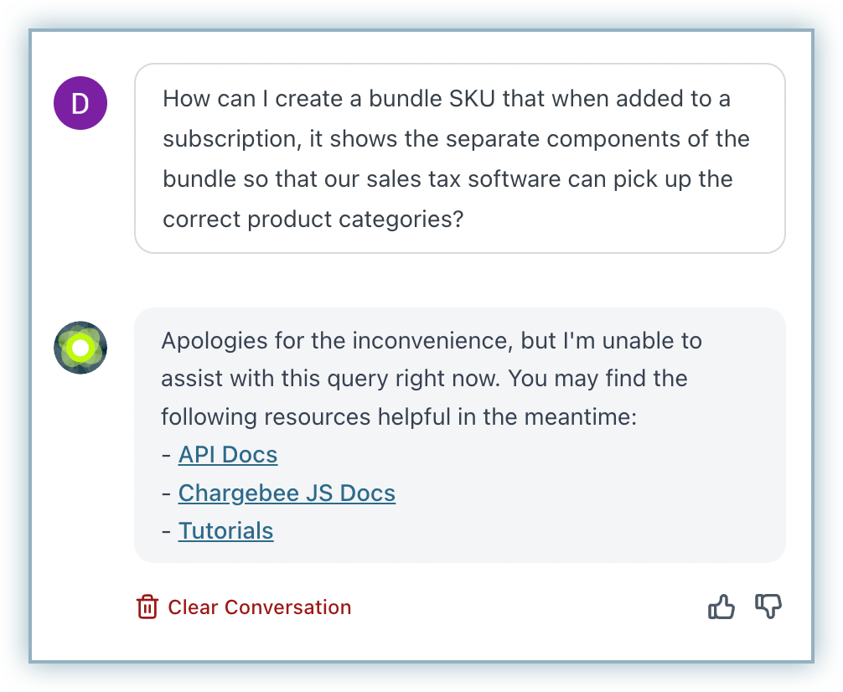The height and width of the screenshot is (692, 843).
Task: Click the red trash can icon
Action: click(x=147, y=607)
